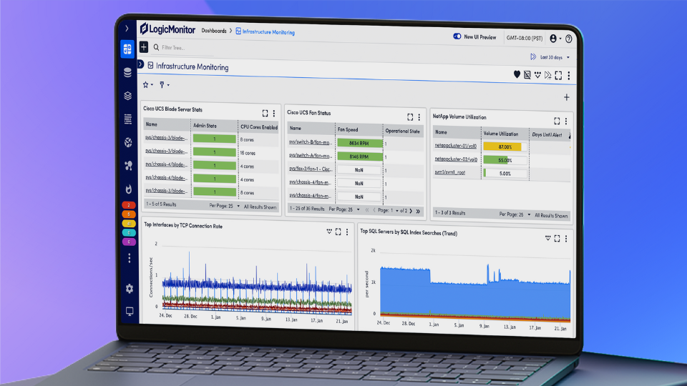Screen dimensions: 687x386
Task: Click the 87.00% volume utilization bar
Action: [x=505, y=147]
